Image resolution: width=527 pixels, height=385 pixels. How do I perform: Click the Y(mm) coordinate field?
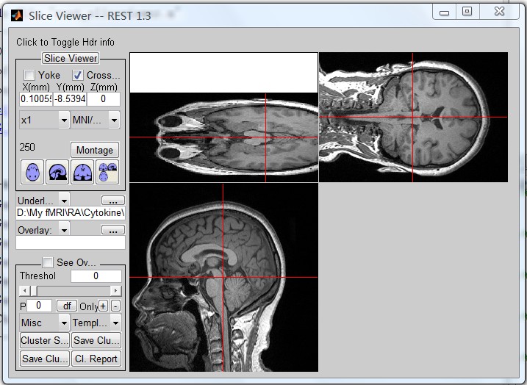70,98
